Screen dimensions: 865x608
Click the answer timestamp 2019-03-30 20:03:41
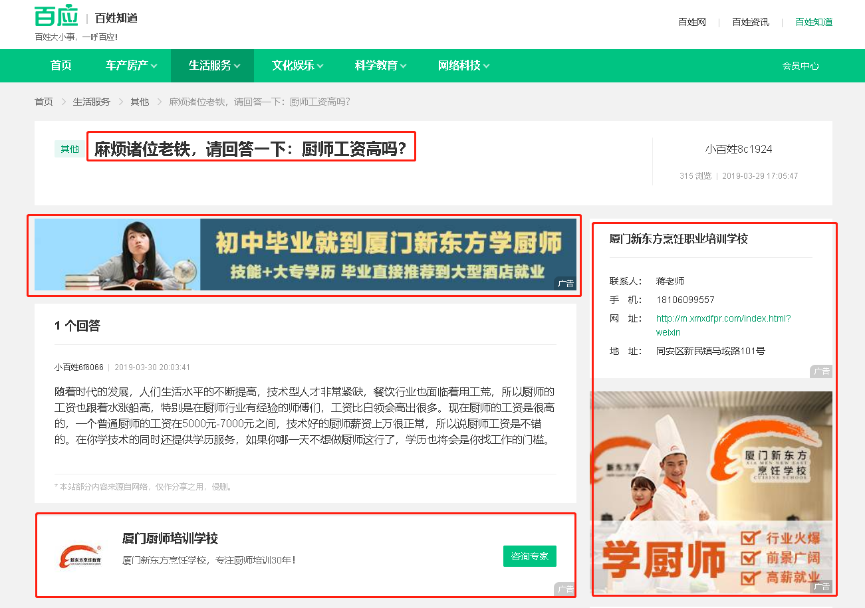click(152, 367)
